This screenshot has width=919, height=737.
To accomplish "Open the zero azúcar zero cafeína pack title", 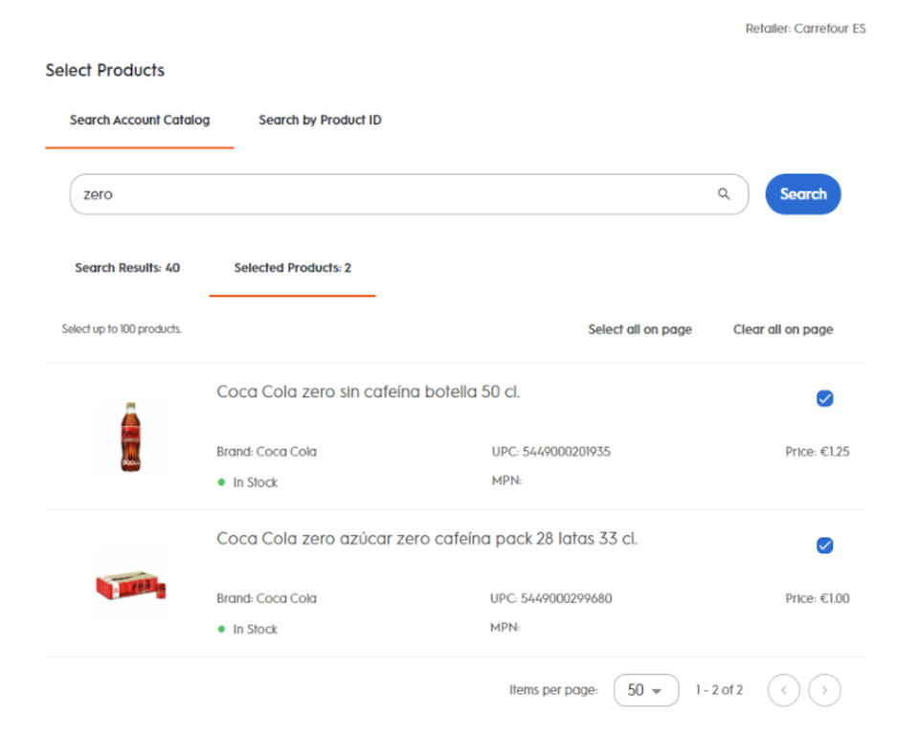I will (427, 539).
